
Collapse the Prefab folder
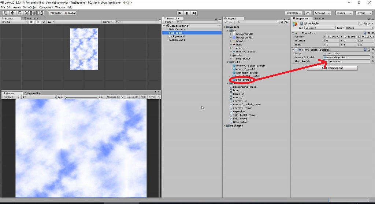[x=228, y=62]
